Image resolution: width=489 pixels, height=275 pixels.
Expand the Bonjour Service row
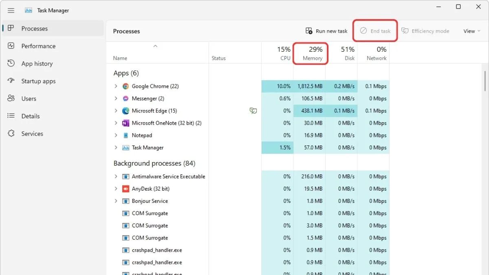tap(116, 201)
